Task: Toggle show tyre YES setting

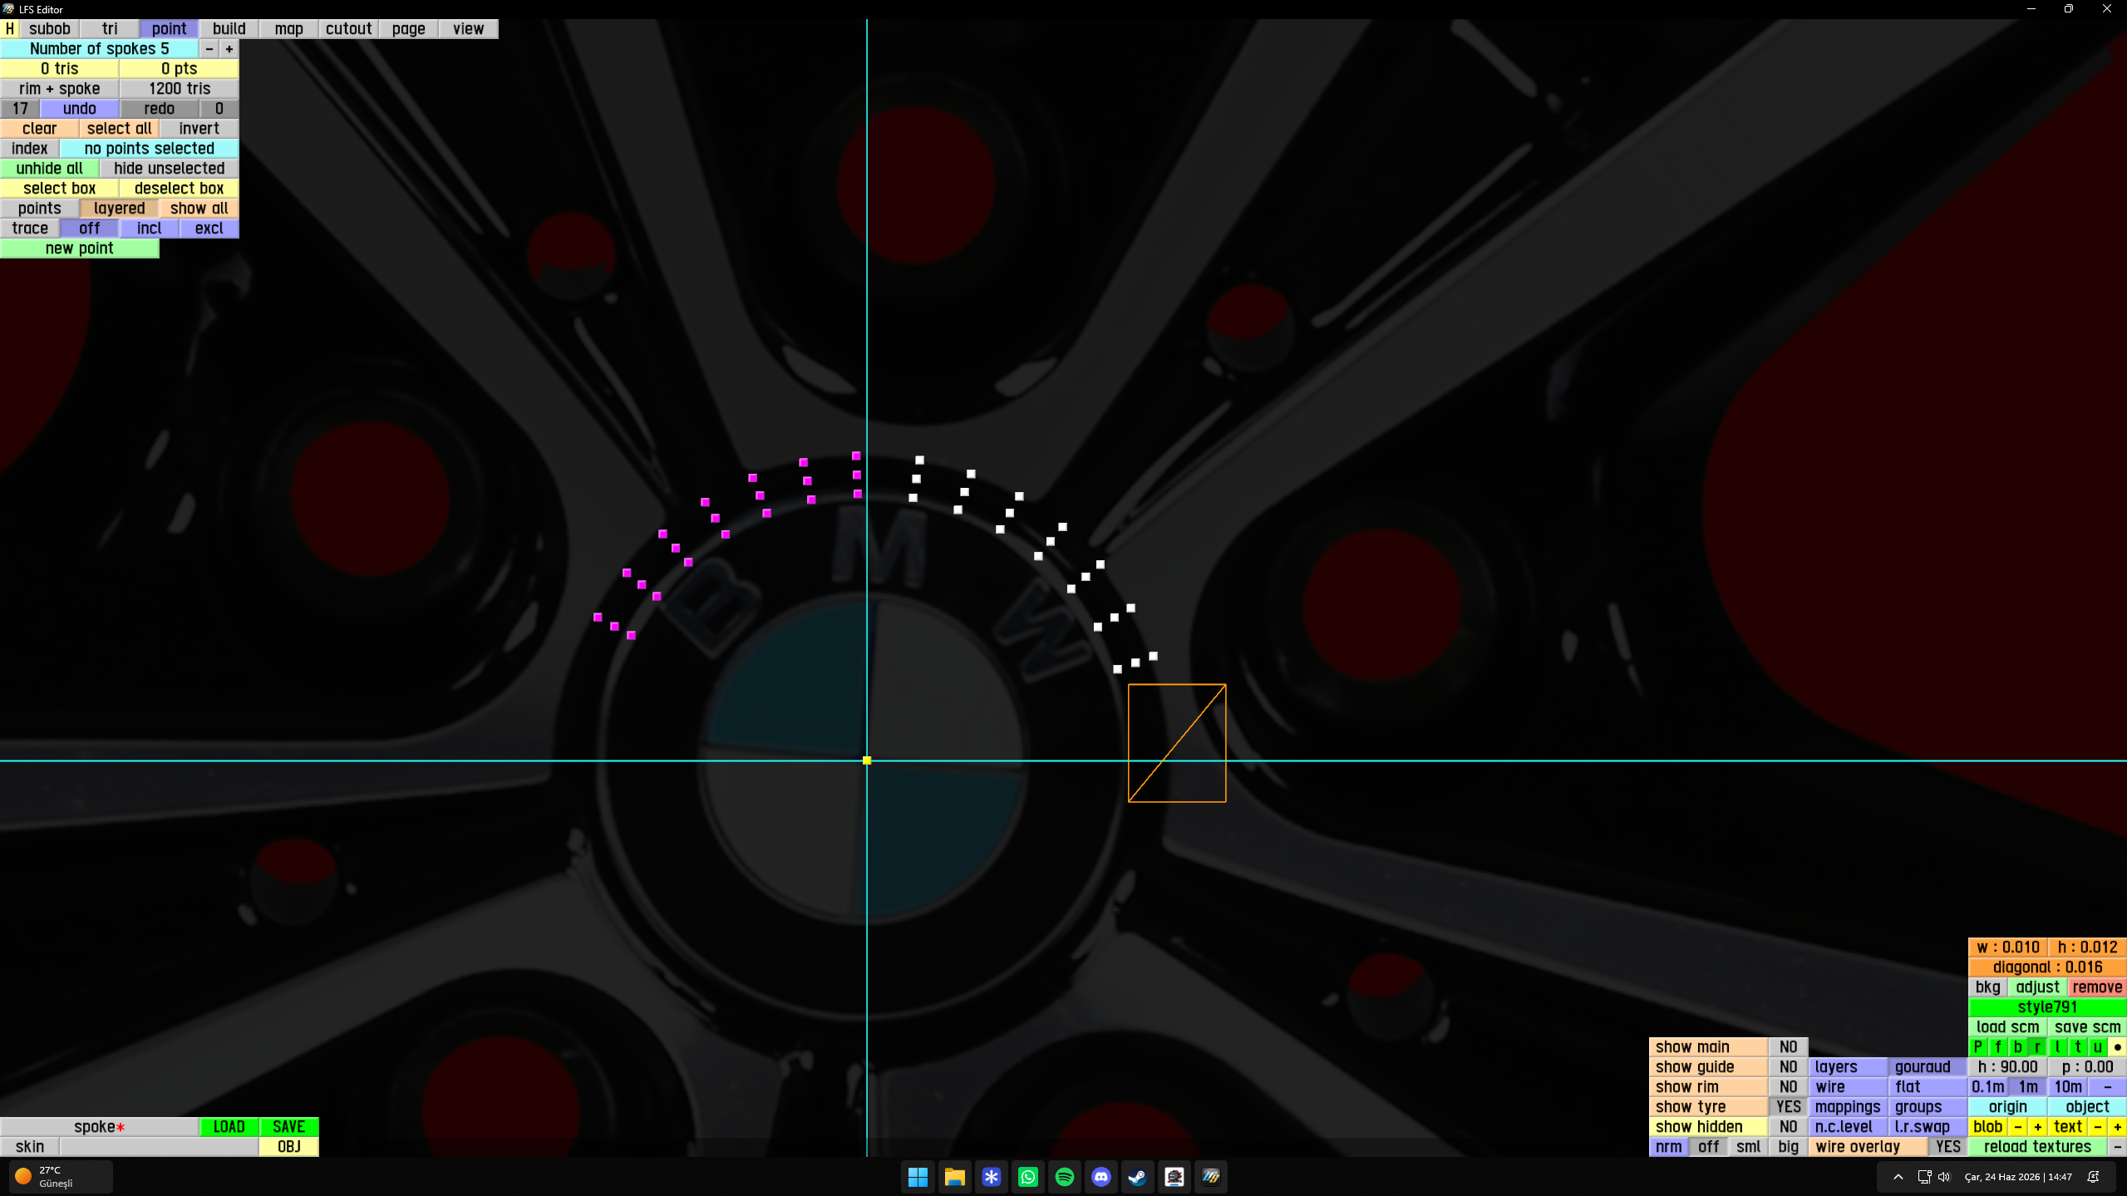Action: (1789, 1107)
